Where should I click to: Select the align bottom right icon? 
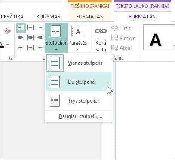pyautogui.click(x=40, y=47)
